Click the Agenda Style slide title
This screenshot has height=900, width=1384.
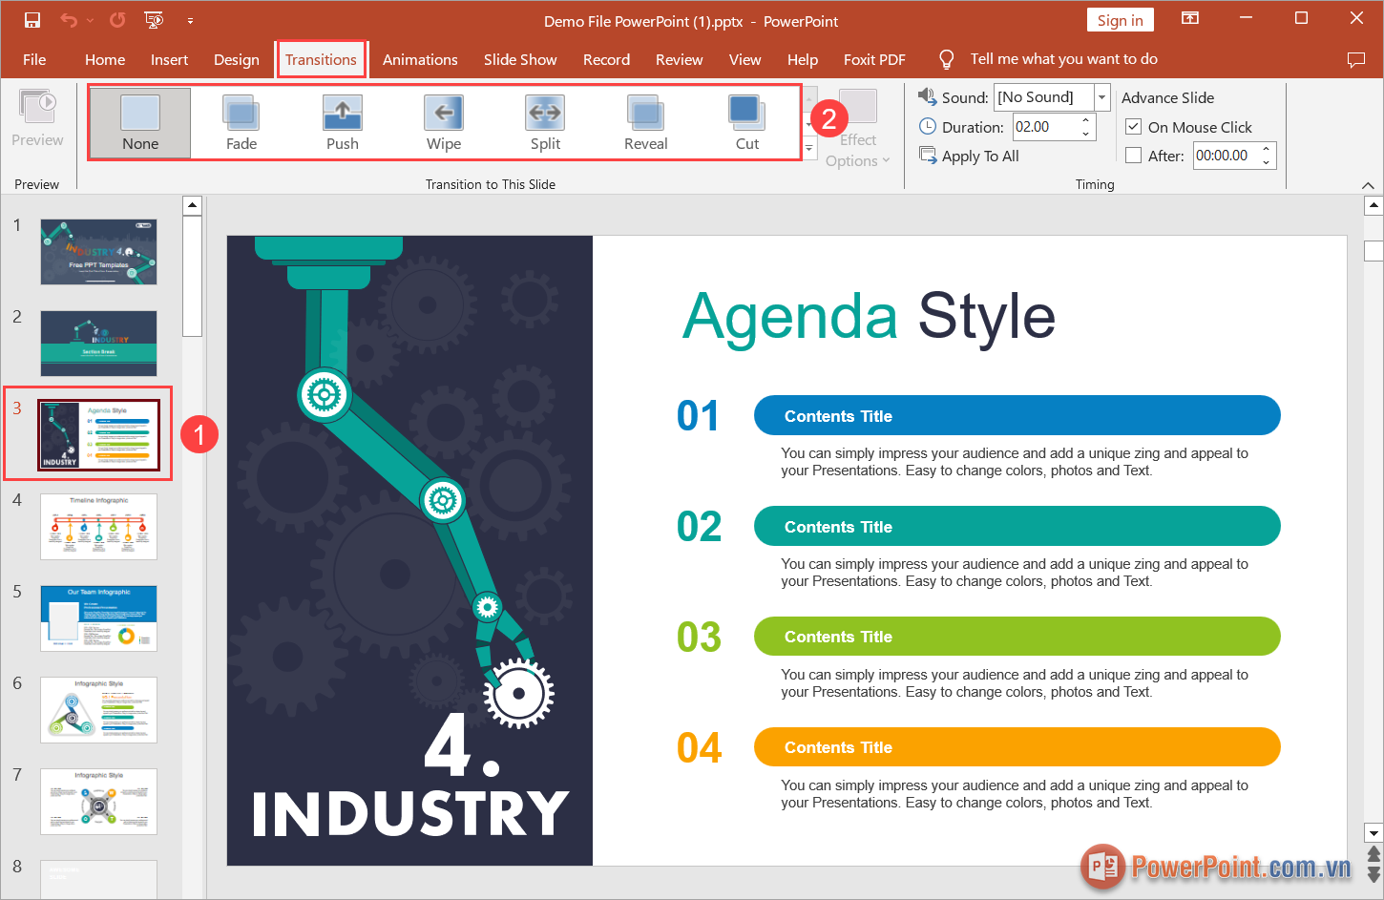[x=869, y=316]
